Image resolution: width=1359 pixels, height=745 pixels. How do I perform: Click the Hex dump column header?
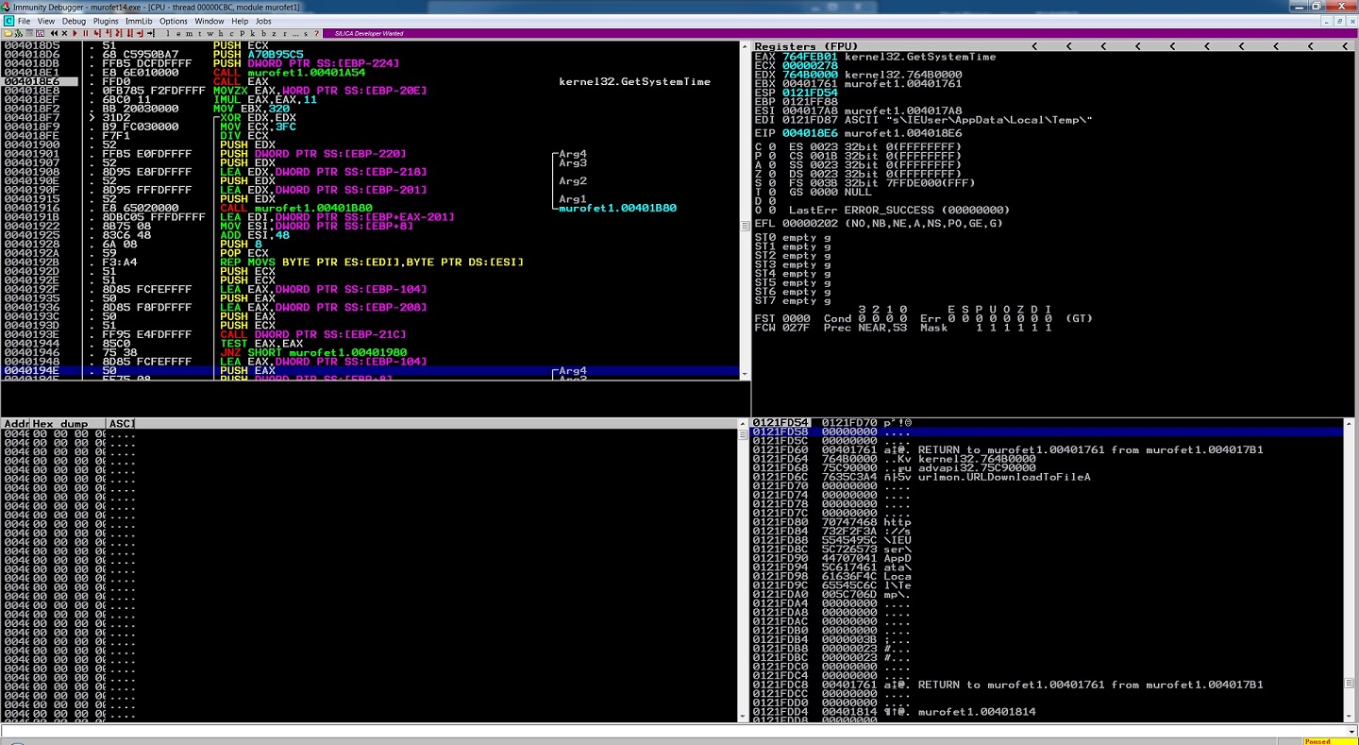pos(68,424)
